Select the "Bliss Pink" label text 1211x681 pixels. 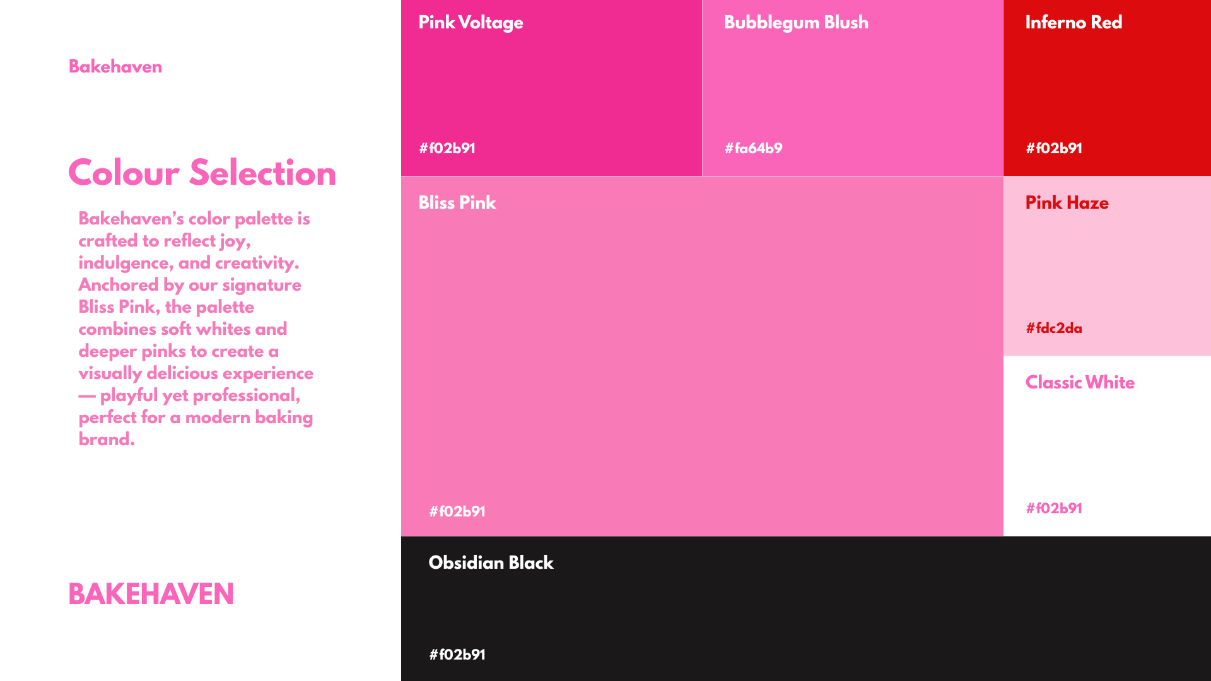457,203
